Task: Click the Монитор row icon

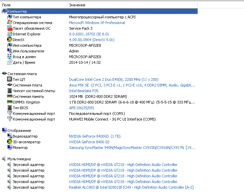Action: point(10,148)
